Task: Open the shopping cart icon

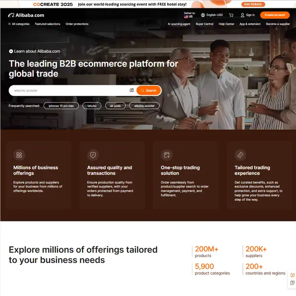Action: pyautogui.click(x=231, y=15)
